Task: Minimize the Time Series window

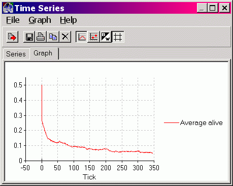Action: (202, 8)
